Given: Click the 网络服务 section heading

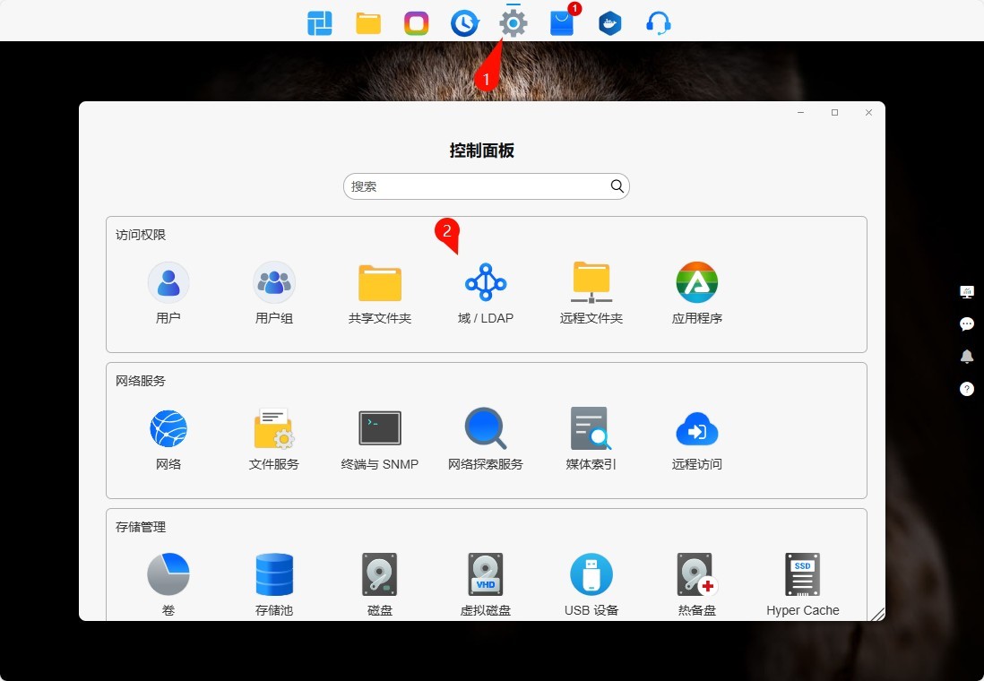Looking at the screenshot, I should tap(141, 381).
